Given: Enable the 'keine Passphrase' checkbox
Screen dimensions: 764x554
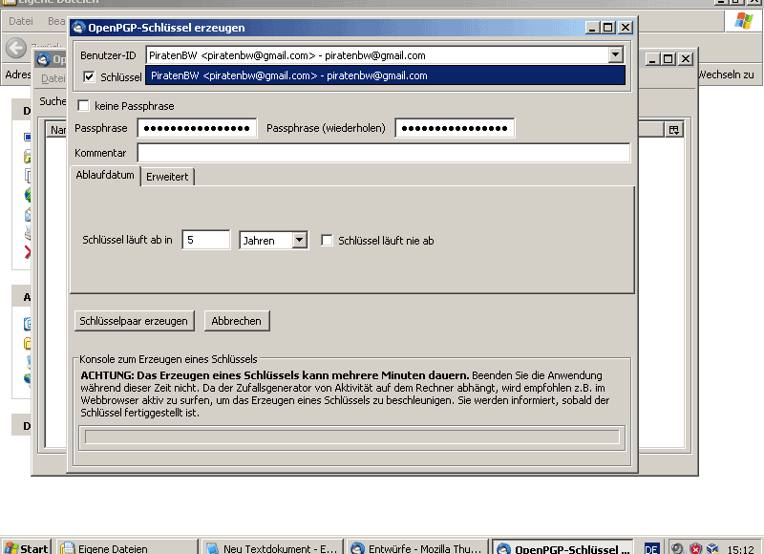Looking at the screenshot, I should pyautogui.click(x=84, y=106).
